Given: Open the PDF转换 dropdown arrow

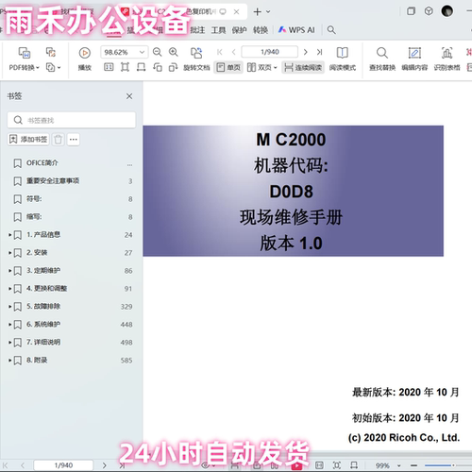Looking at the screenshot, I should (x=38, y=68).
